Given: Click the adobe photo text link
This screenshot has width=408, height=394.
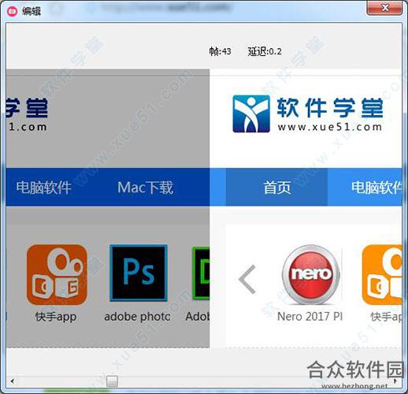Looking at the screenshot, I should tap(137, 317).
